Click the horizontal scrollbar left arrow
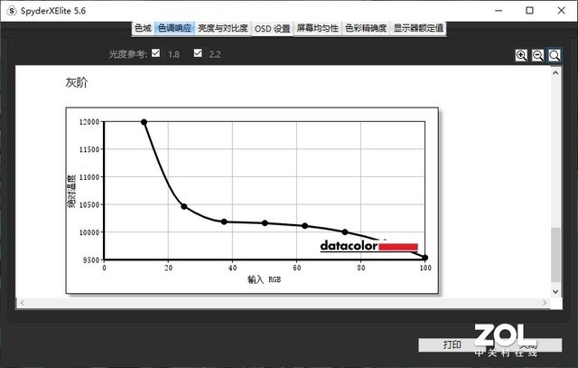Viewport: 578px width, 368px height. [22, 303]
